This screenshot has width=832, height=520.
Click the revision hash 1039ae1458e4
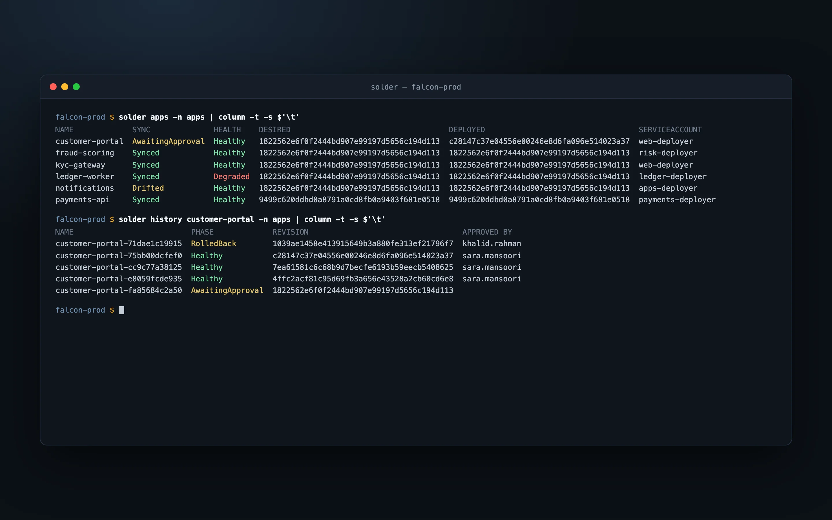coord(363,244)
